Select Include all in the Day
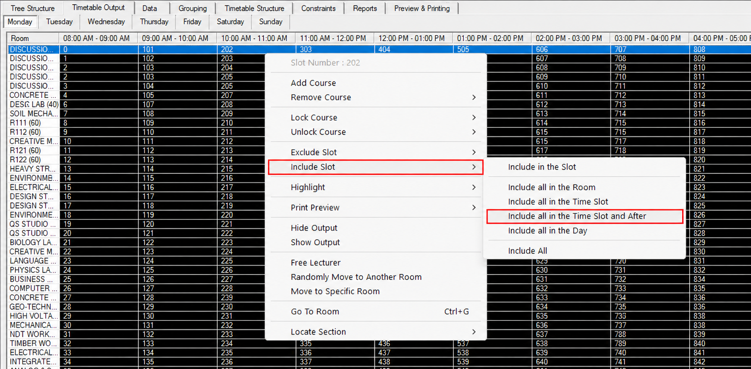 584,231
